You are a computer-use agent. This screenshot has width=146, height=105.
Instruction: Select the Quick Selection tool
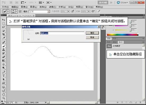click(4, 31)
